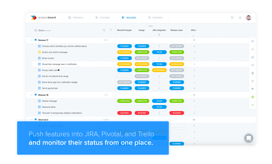Click Mocks IN PROGRESS status for Author and submit message

(x=125, y=52)
